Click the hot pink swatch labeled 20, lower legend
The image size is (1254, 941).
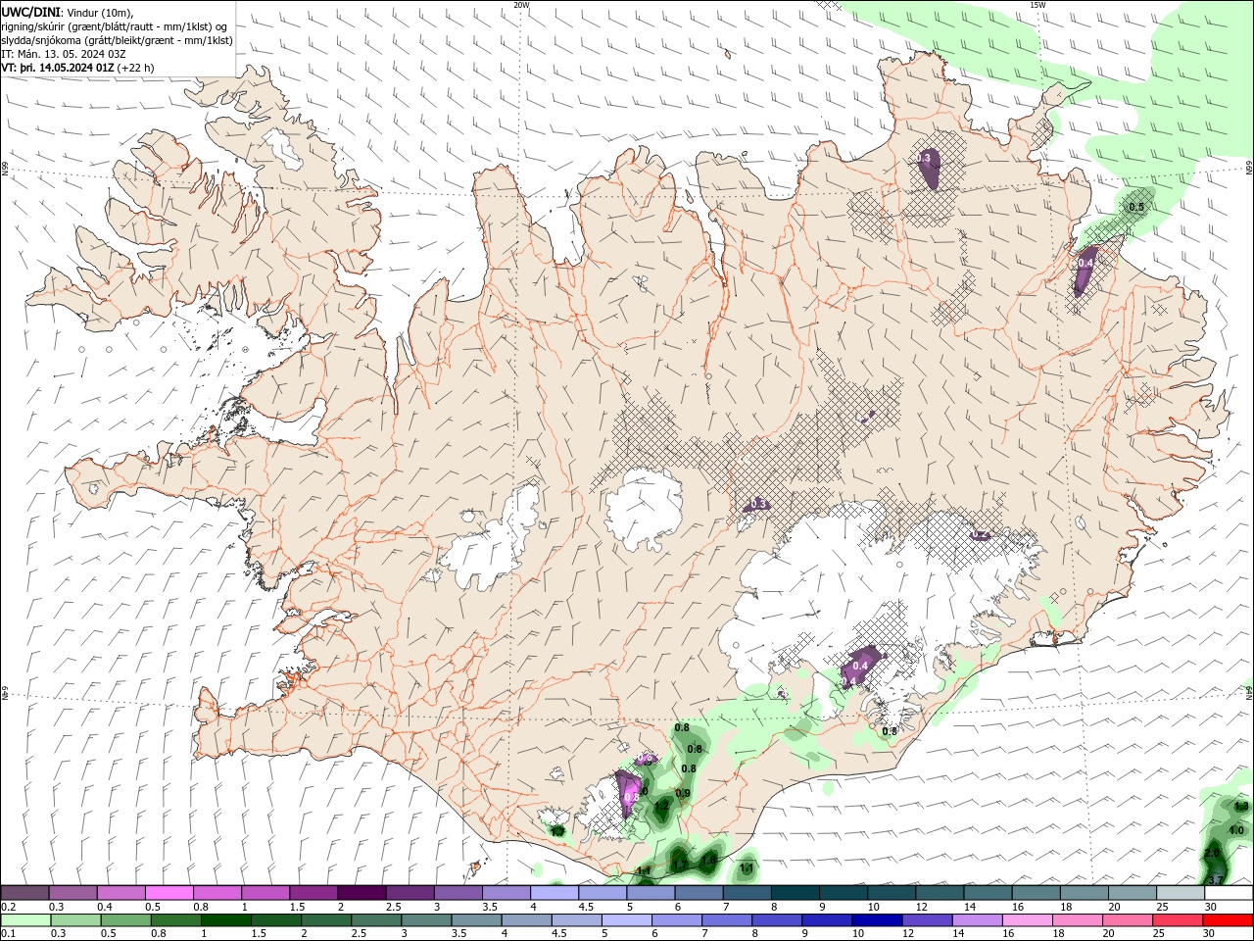pos(1126,920)
